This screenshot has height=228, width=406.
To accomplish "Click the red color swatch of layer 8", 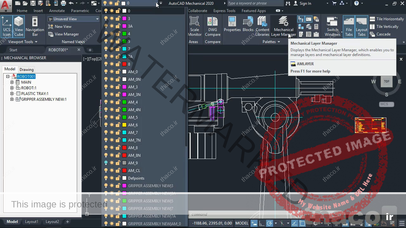I will 124,64.
